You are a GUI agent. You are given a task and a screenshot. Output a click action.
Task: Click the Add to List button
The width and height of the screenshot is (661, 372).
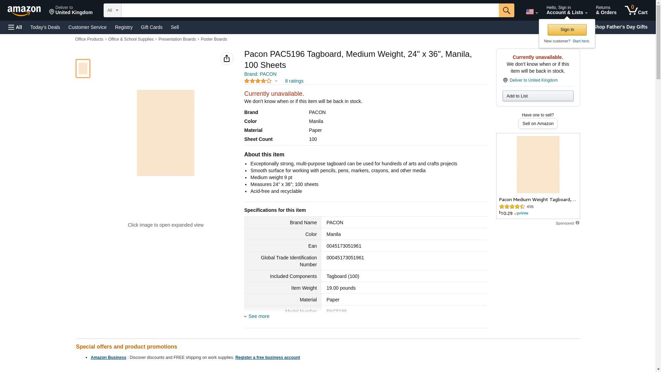538,96
